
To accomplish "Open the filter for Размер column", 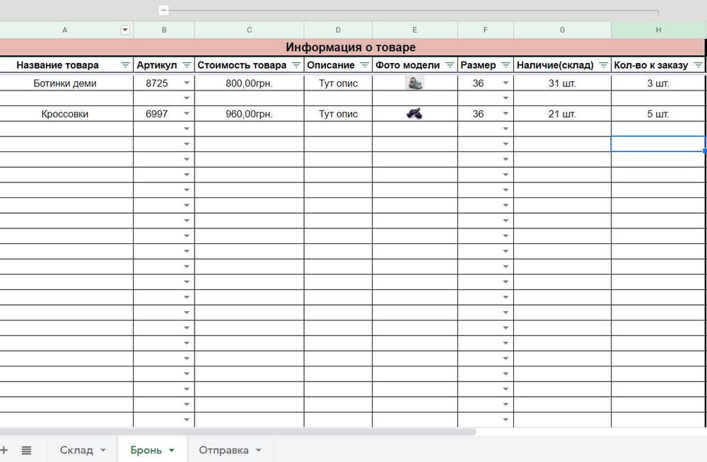I will point(506,65).
